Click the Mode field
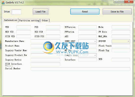The image size is (135, 97). pos(121,27)
